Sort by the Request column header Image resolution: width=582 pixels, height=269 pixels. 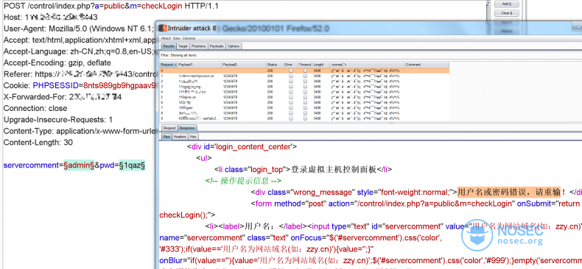click(x=169, y=65)
